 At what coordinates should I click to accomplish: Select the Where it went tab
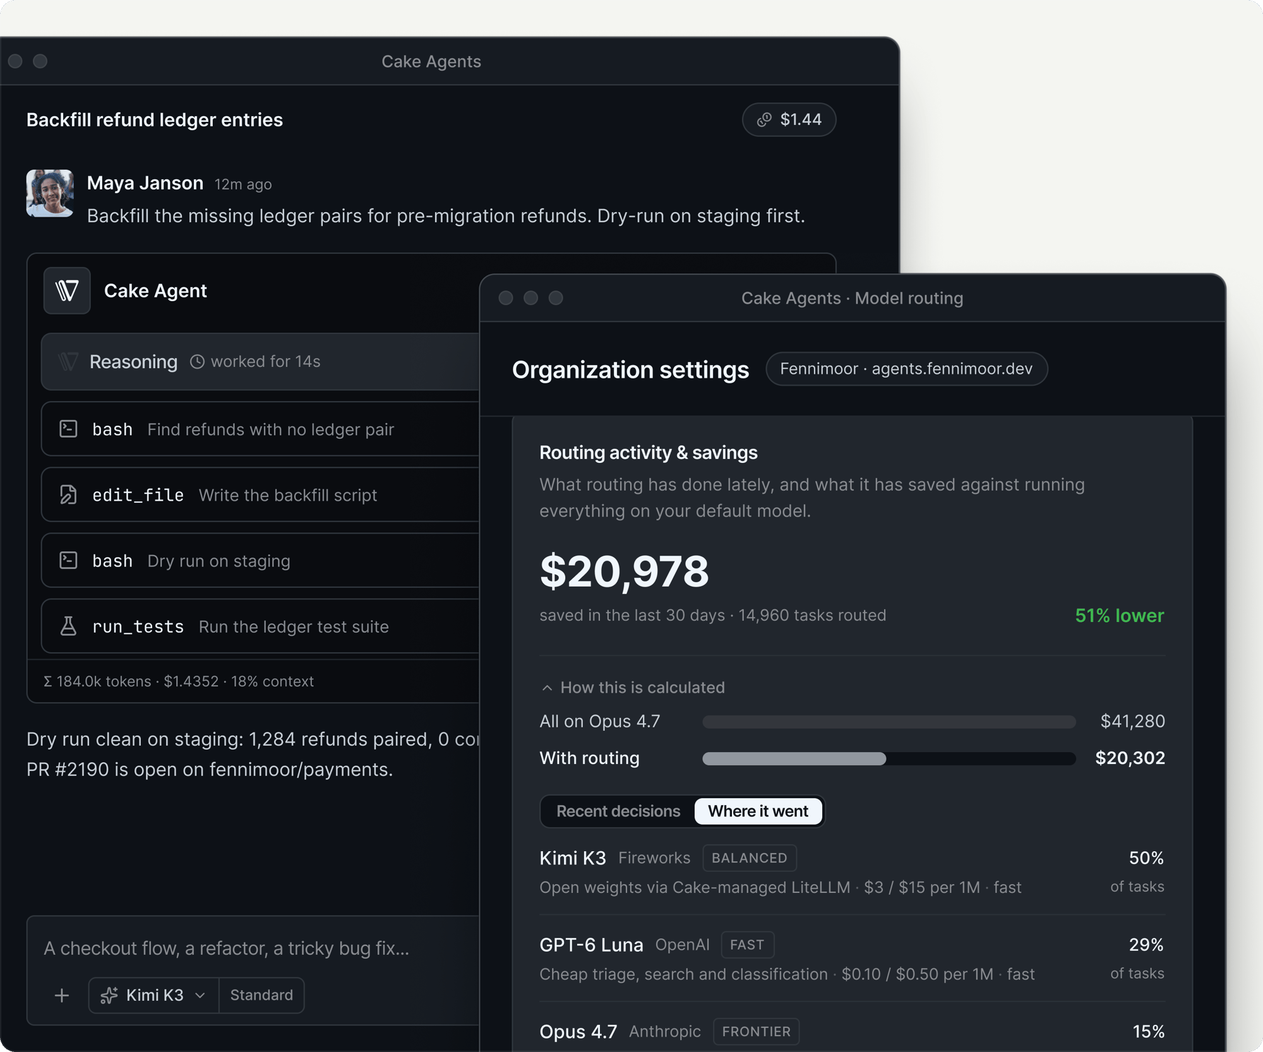tap(758, 811)
